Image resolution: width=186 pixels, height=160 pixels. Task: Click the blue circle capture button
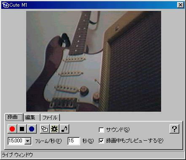click(32, 129)
